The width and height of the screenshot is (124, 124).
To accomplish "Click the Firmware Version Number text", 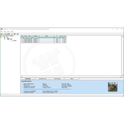I will (50, 92).
